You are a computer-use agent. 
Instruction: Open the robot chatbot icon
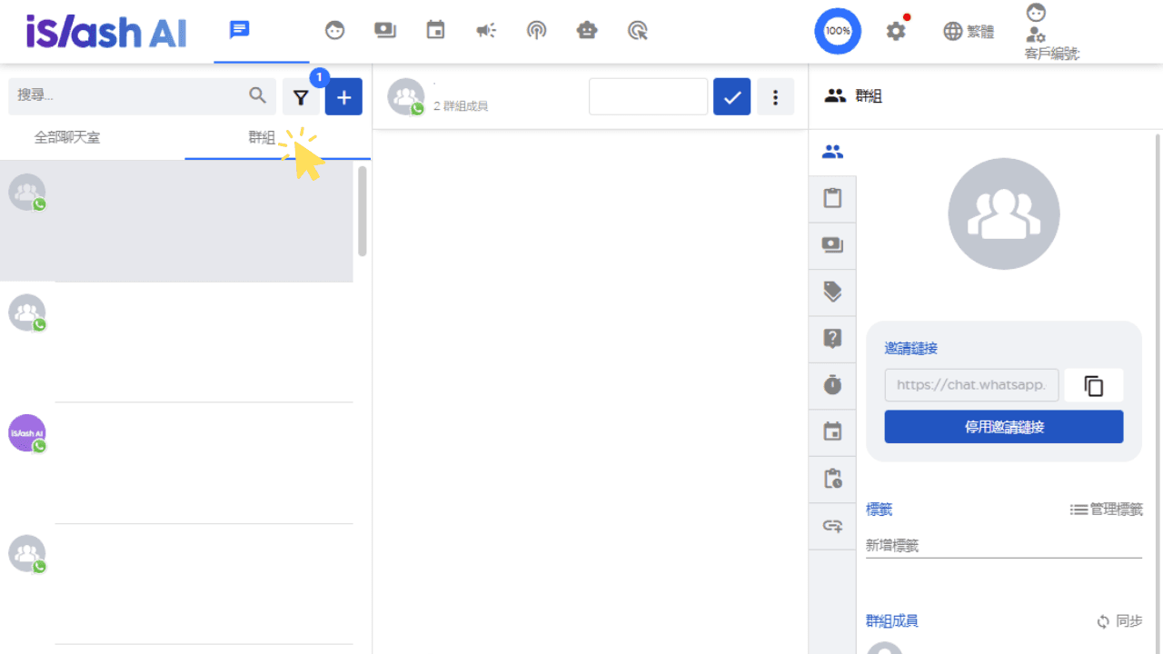(587, 31)
